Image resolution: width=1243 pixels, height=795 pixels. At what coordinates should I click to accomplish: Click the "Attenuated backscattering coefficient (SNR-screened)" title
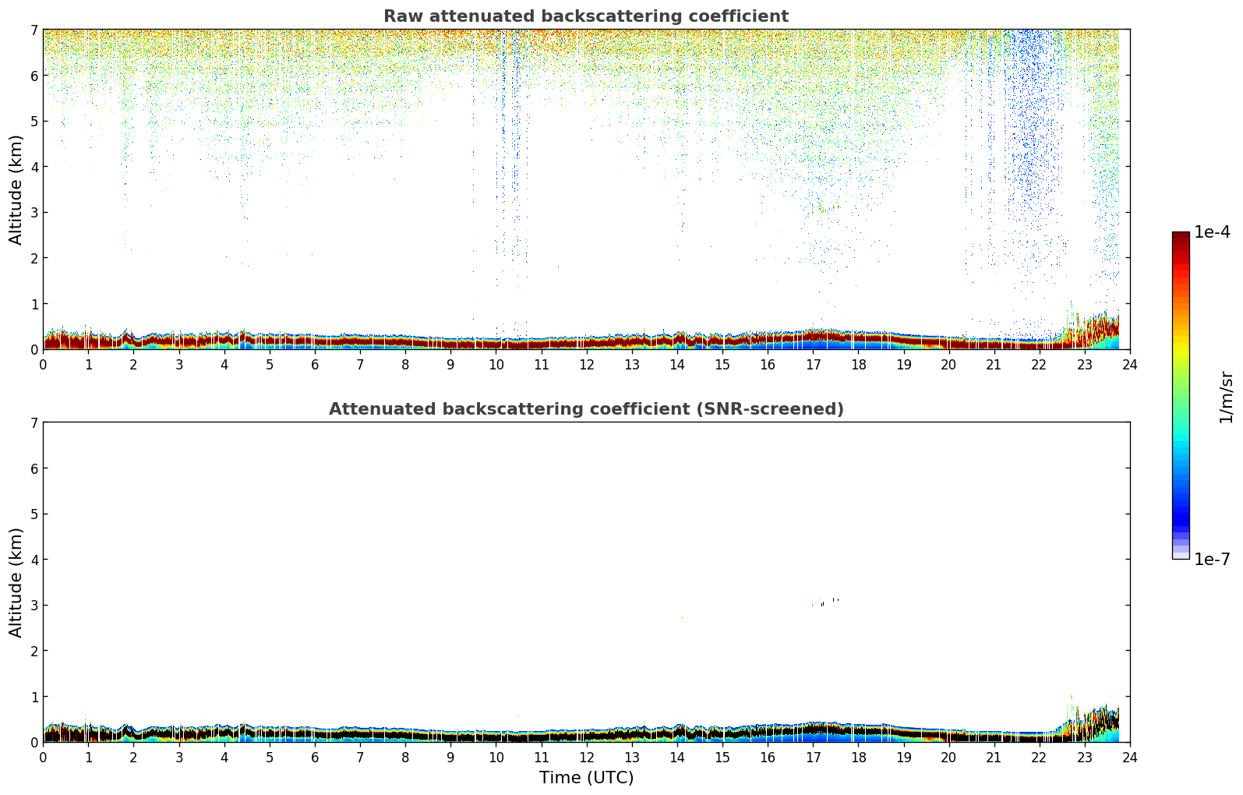586,409
